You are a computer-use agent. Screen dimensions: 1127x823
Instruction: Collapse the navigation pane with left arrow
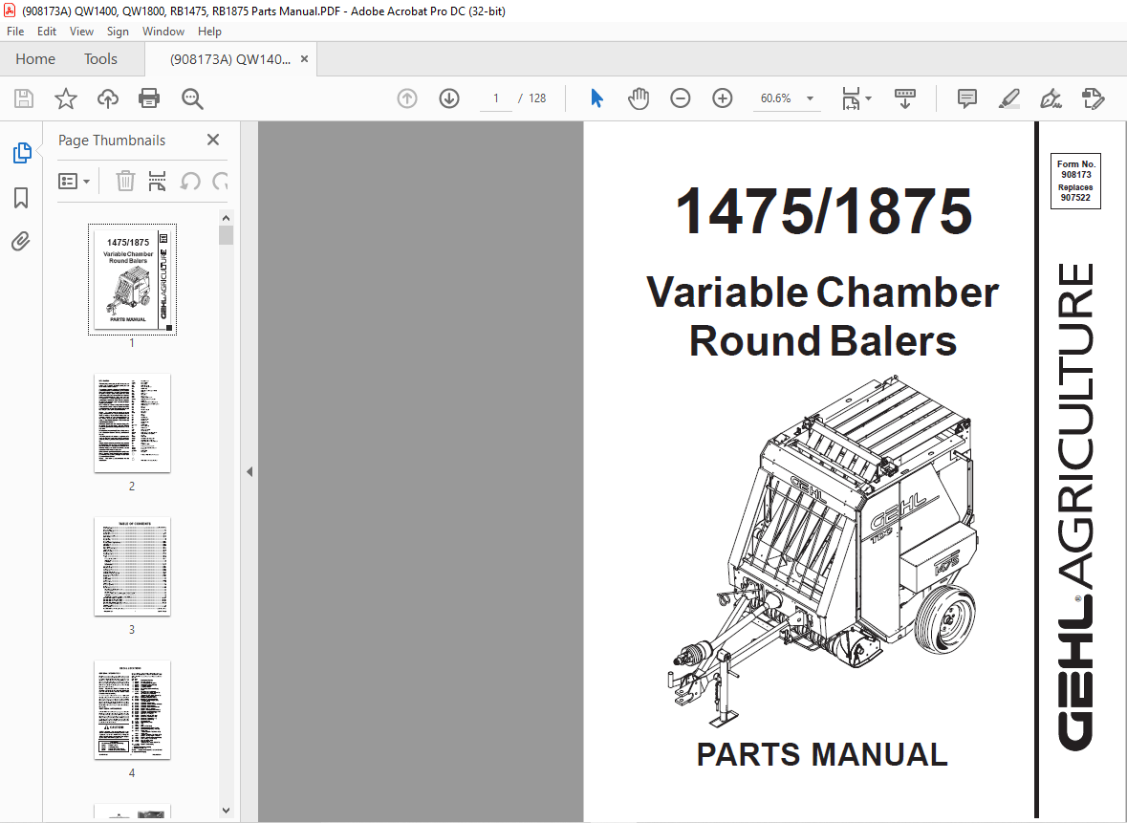[249, 472]
